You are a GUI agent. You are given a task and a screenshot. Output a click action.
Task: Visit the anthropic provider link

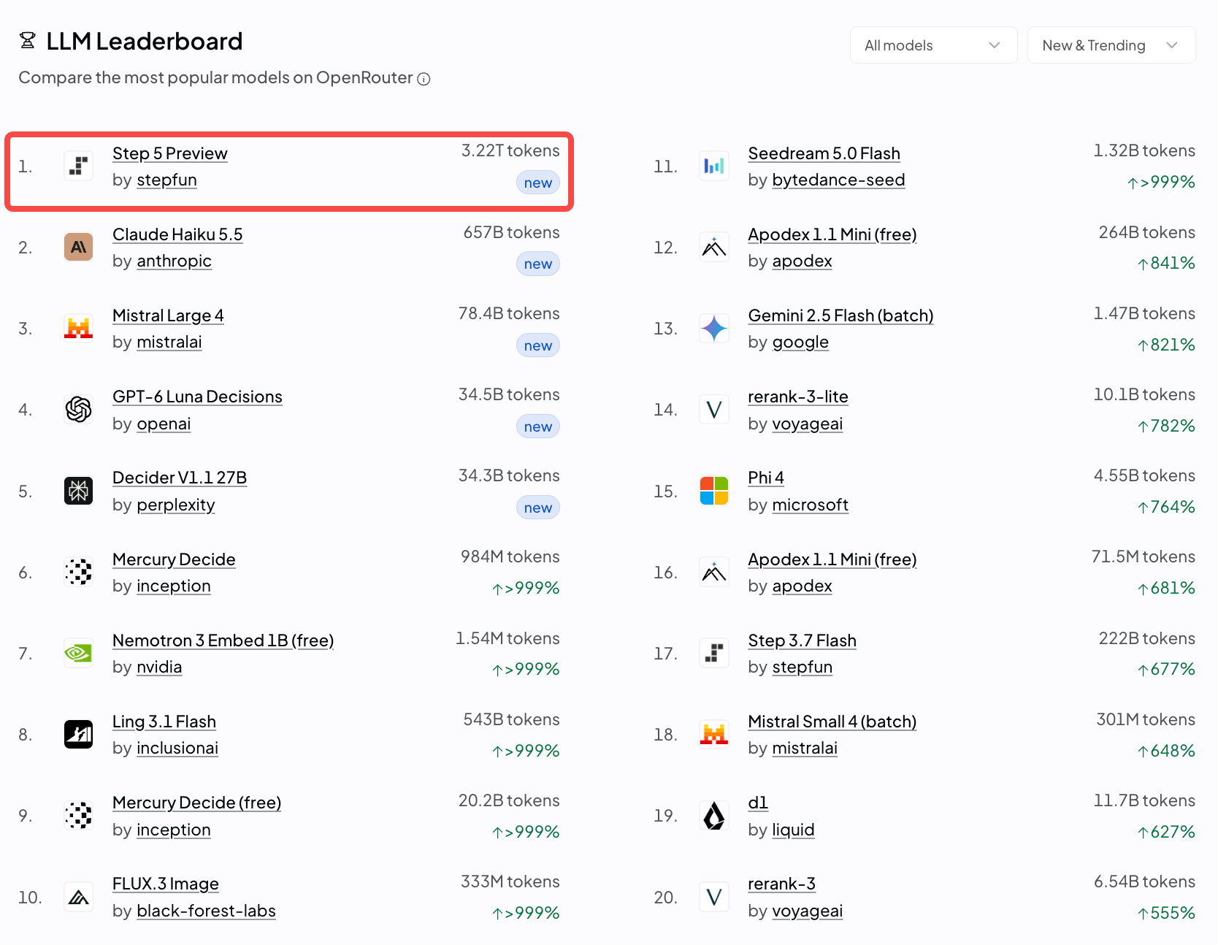point(174,261)
